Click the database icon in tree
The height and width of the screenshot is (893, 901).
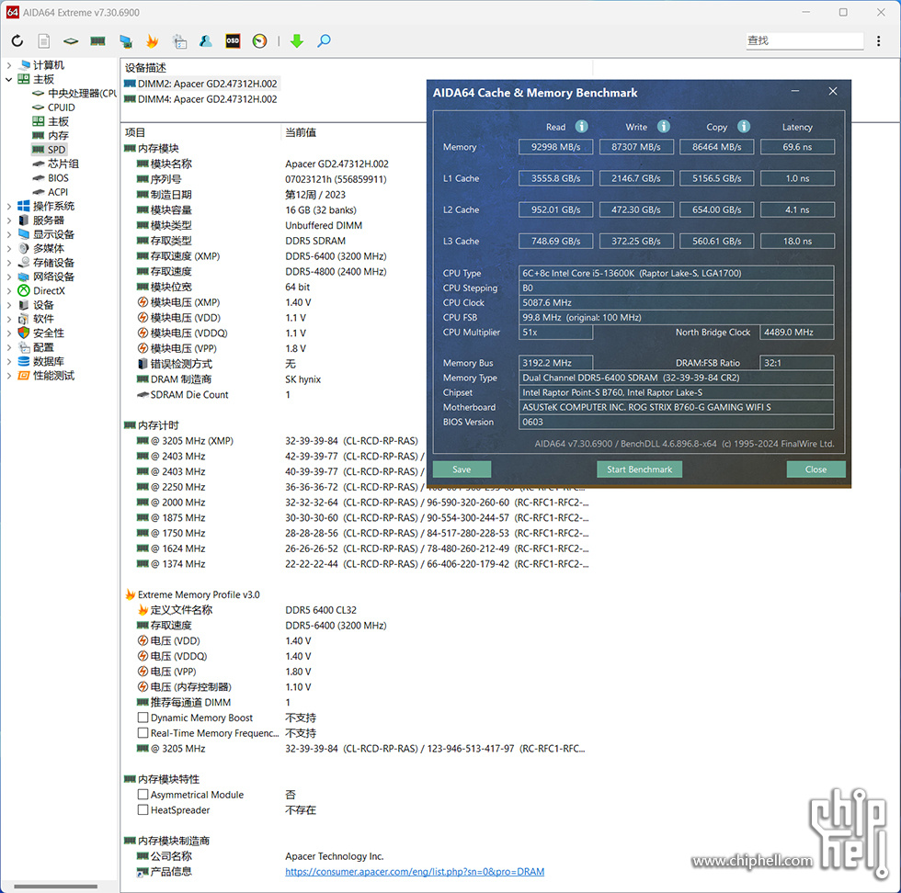[24, 361]
